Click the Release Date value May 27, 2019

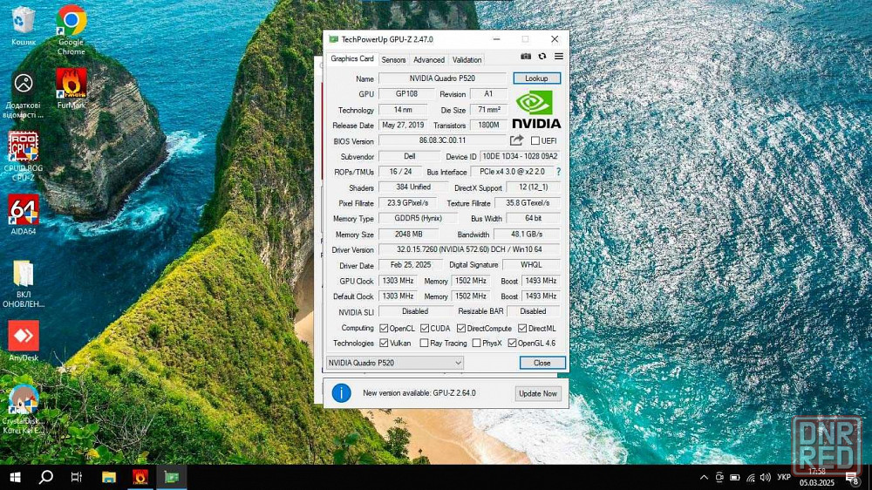403,126
